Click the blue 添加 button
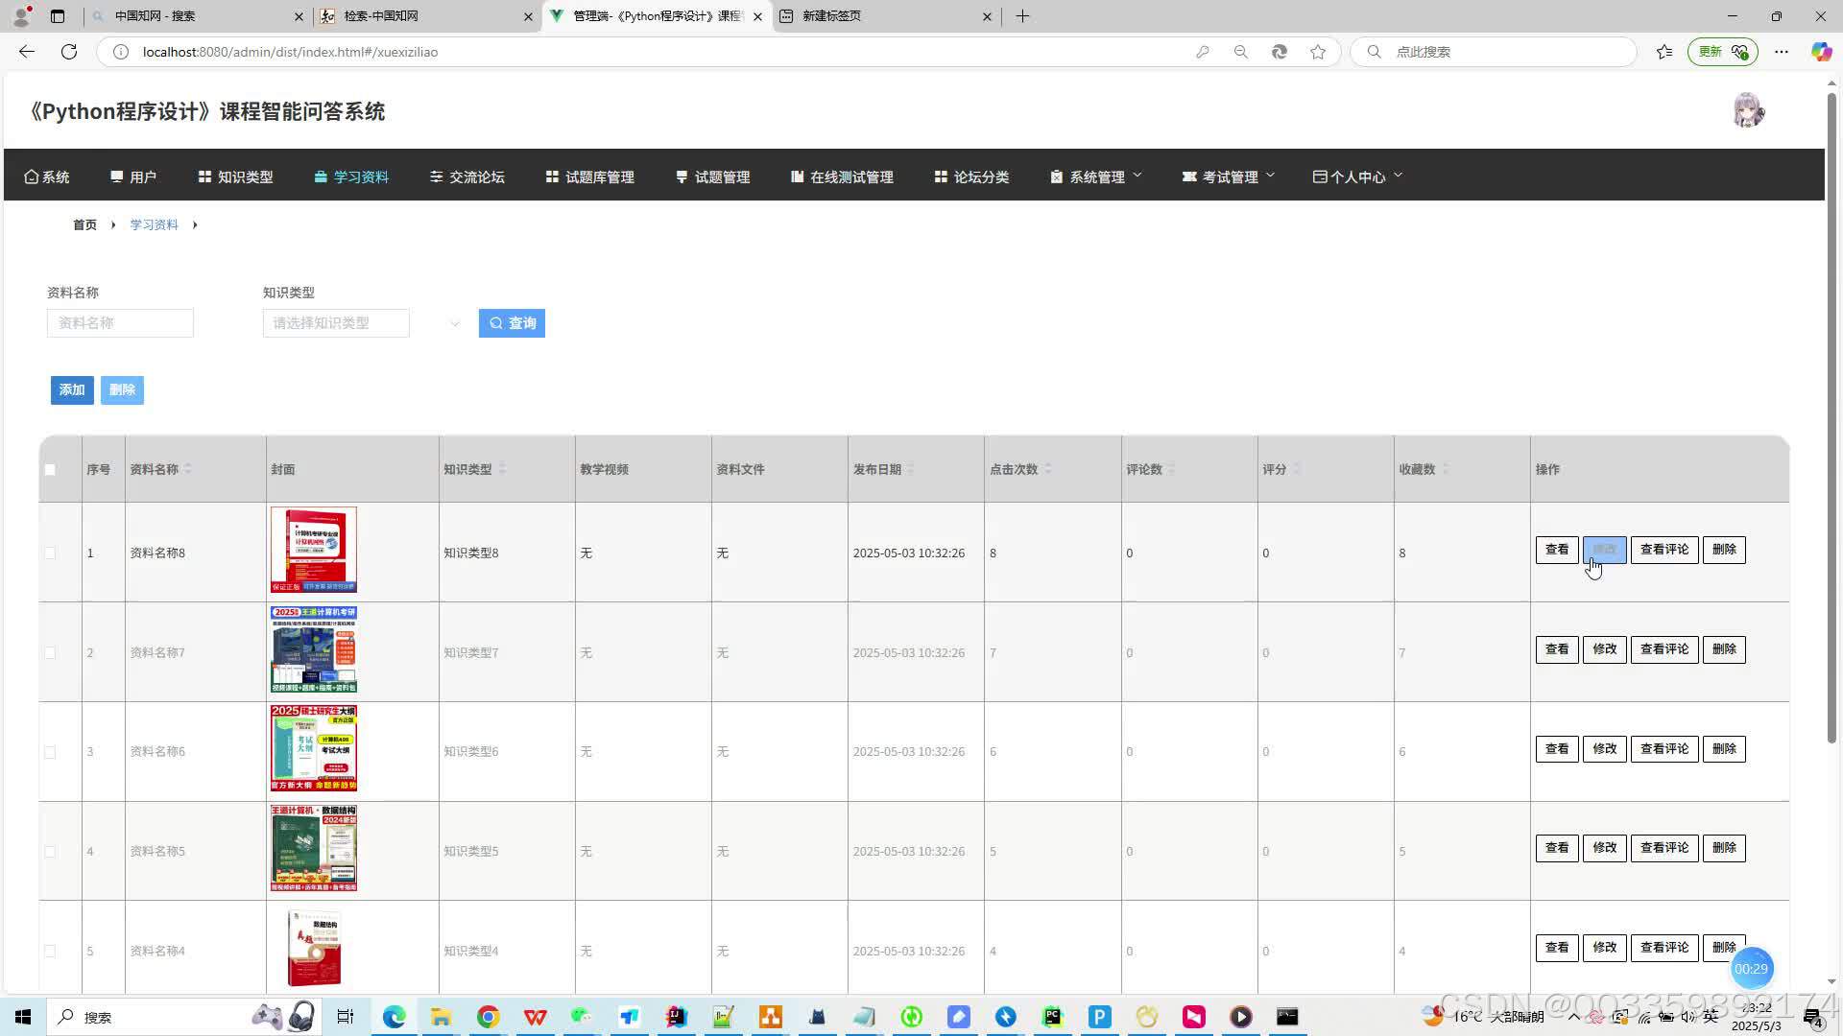The width and height of the screenshot is (1843, 1036). (72, 390)
